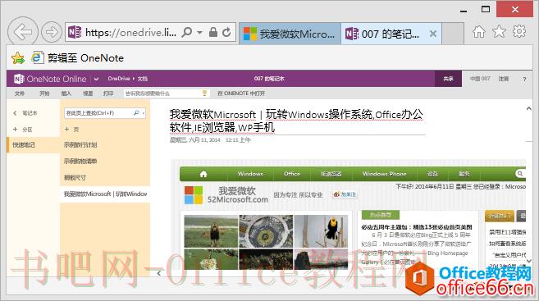Expand the OneNote Online app switcher chevron
Image resolution: width=539 pixels, height=301 pixels.
click(96, 79)
